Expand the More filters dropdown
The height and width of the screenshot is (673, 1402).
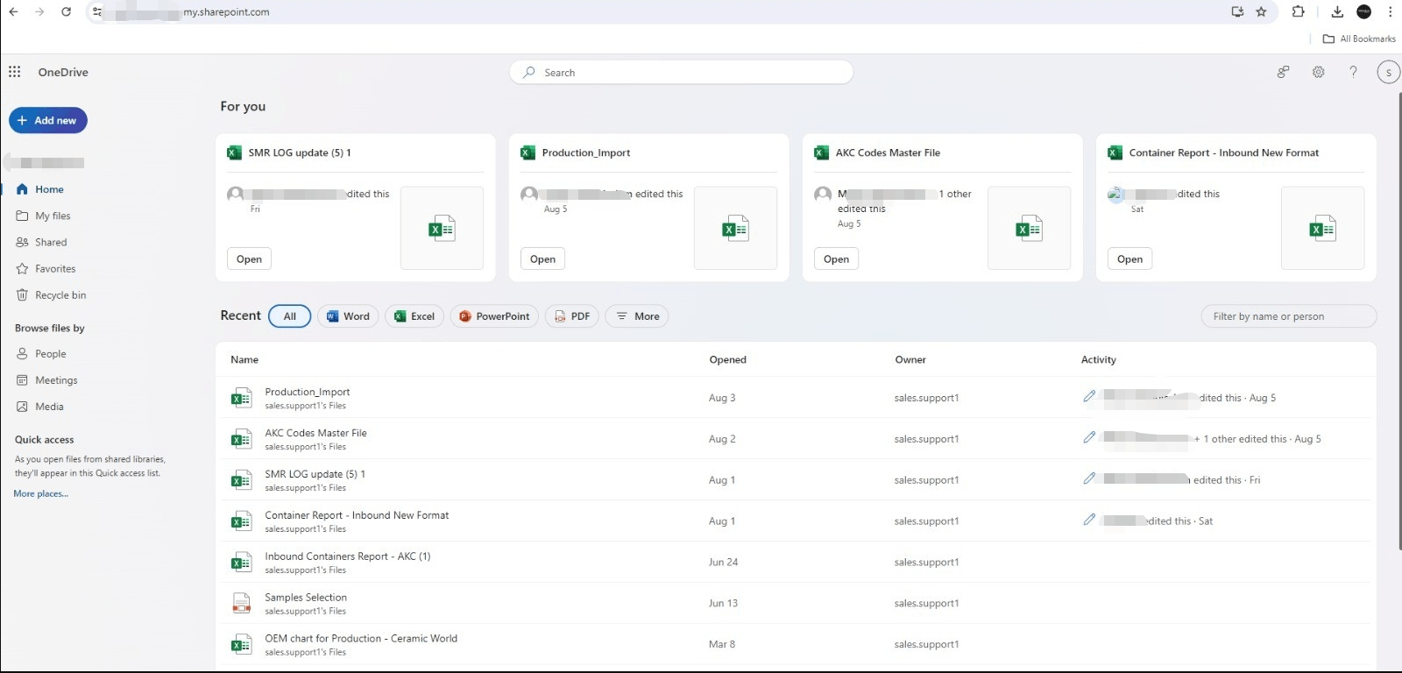click(x=637, y=316)
